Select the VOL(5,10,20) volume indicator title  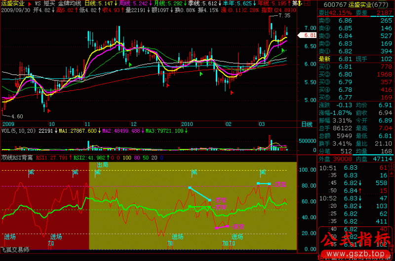pyautogui.click(x=18, y=131)
